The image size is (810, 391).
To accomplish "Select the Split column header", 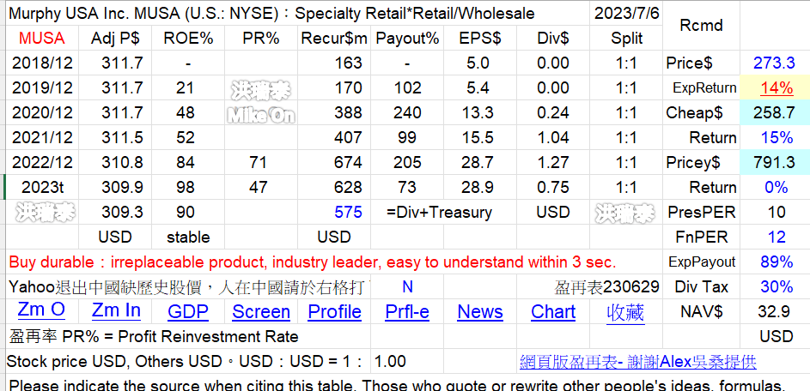I will pyautogui.click(x=626, y=39).
